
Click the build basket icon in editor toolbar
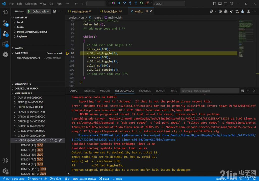[x=226, y=11]
